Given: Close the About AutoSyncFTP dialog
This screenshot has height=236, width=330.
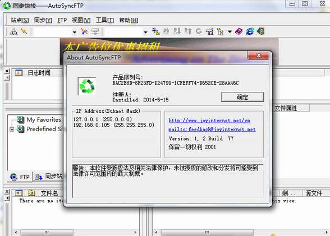Looking at the screenshot, I should pos(258,55).
